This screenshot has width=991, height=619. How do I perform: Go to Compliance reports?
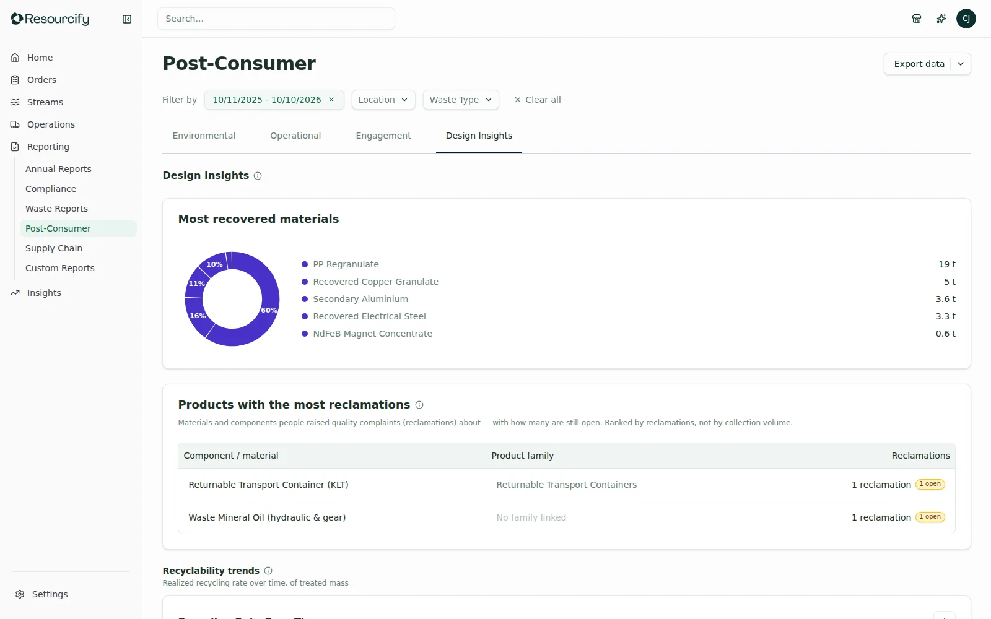(78, 189)
